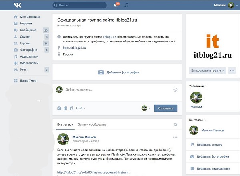The width and height of the screenshot is (240, 176).
Task: Click the Контакты heading
Action: tap(196, 120)
